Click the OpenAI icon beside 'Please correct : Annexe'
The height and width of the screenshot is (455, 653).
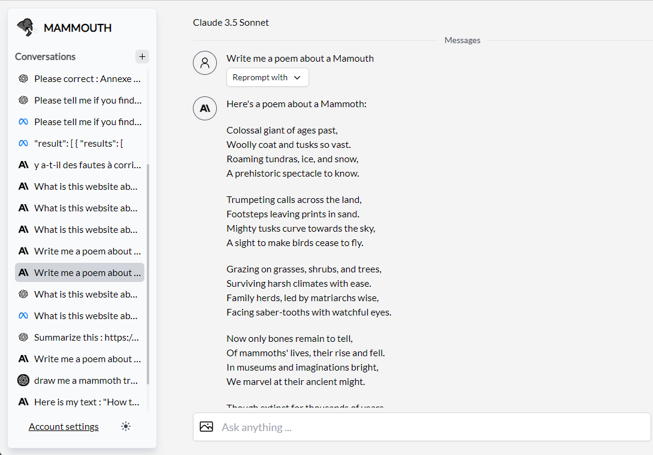[x=23, y=78]
